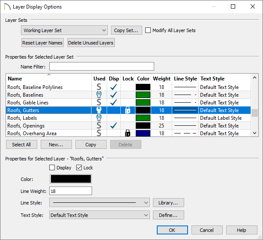
Task: Open the Working Layer Set dropdown
Action: (x=64, y=30)
